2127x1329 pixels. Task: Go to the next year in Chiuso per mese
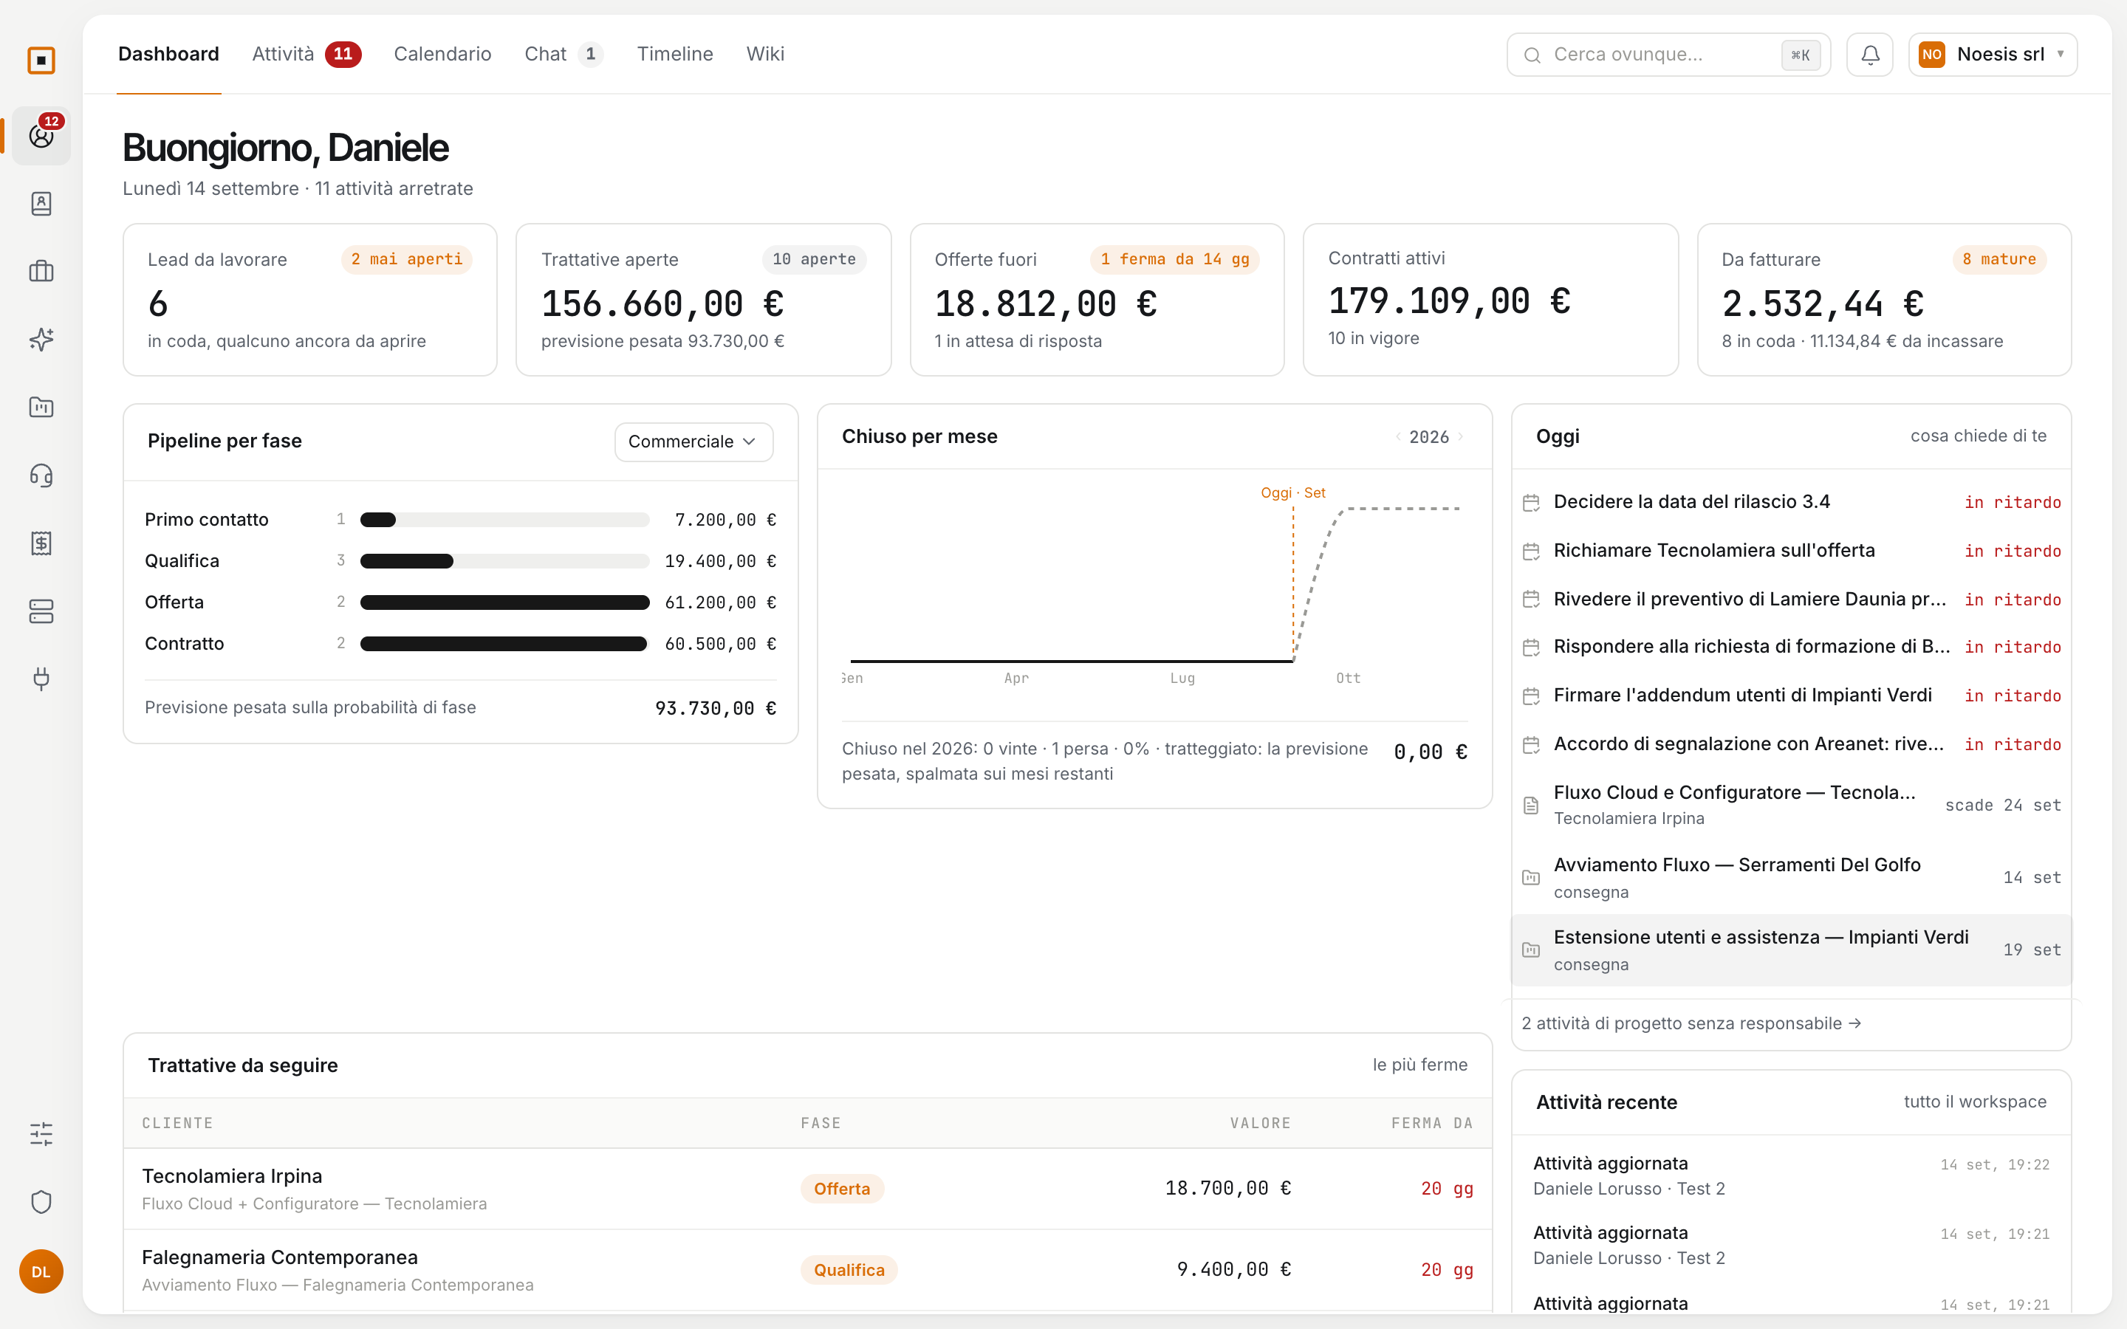tap(1461, 437)
